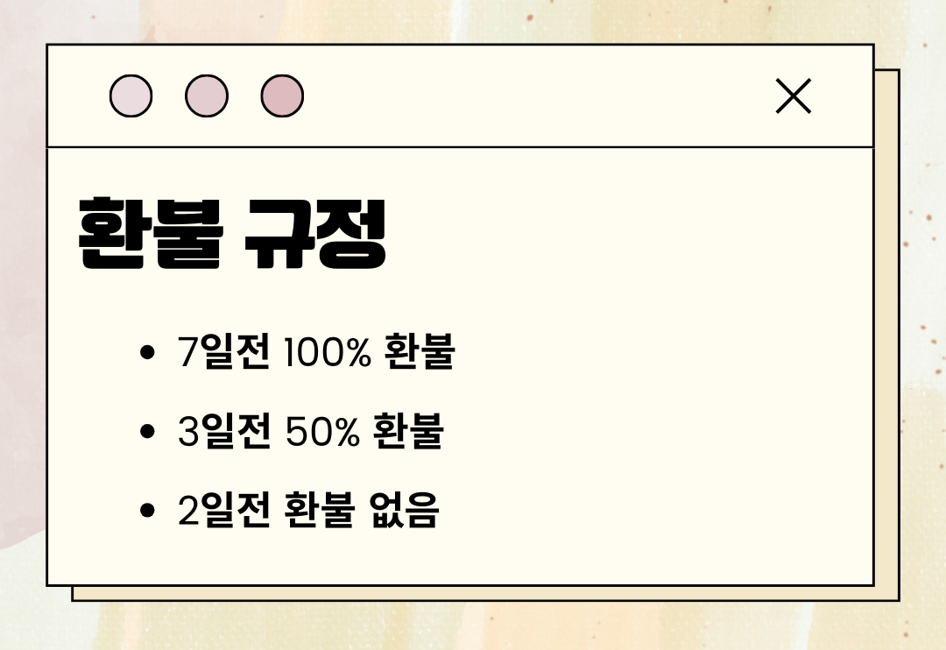This screenshot has width=946, height=650.
Task: Click the middle pink circle
Action: coord(207,96)
